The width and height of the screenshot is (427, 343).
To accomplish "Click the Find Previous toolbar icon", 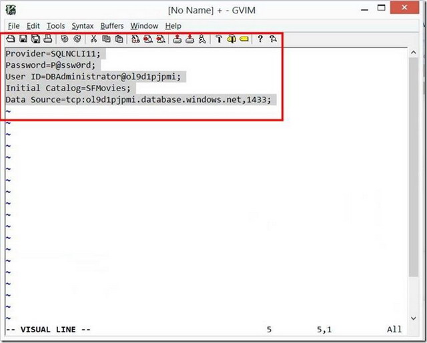I will coord(161,39).
